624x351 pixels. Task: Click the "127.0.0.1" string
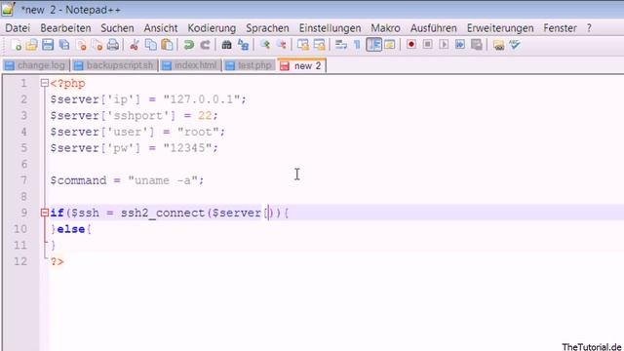point(202,99)
